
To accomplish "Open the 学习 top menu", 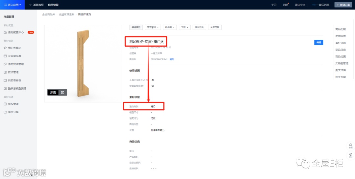I will coord(274,5).
